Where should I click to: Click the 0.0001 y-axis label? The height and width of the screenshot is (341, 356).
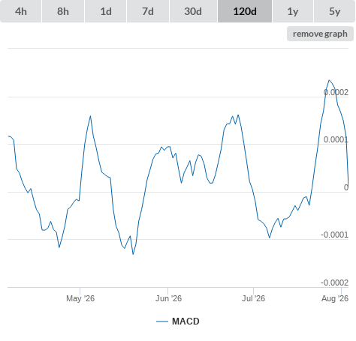336,139
